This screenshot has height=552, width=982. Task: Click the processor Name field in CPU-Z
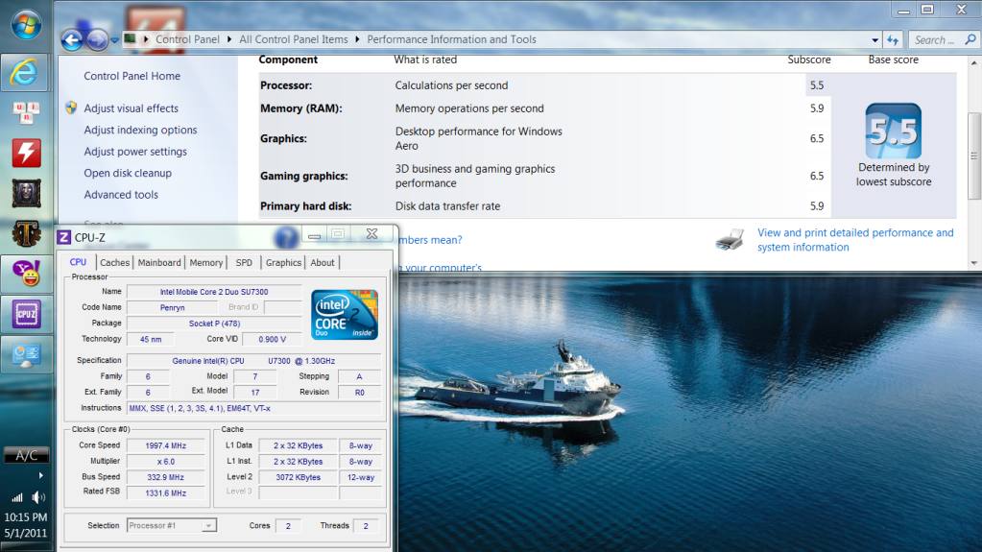(213, 292)
